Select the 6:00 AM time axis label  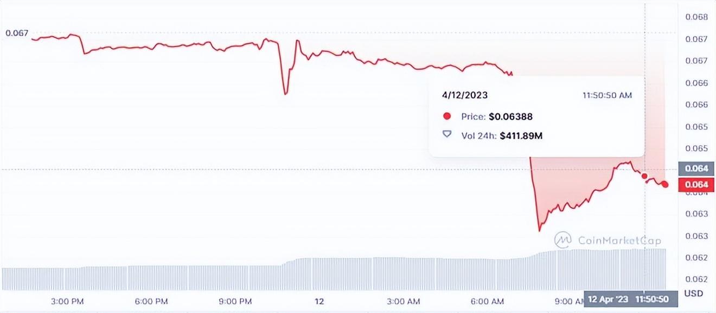(x=489, y=301)
